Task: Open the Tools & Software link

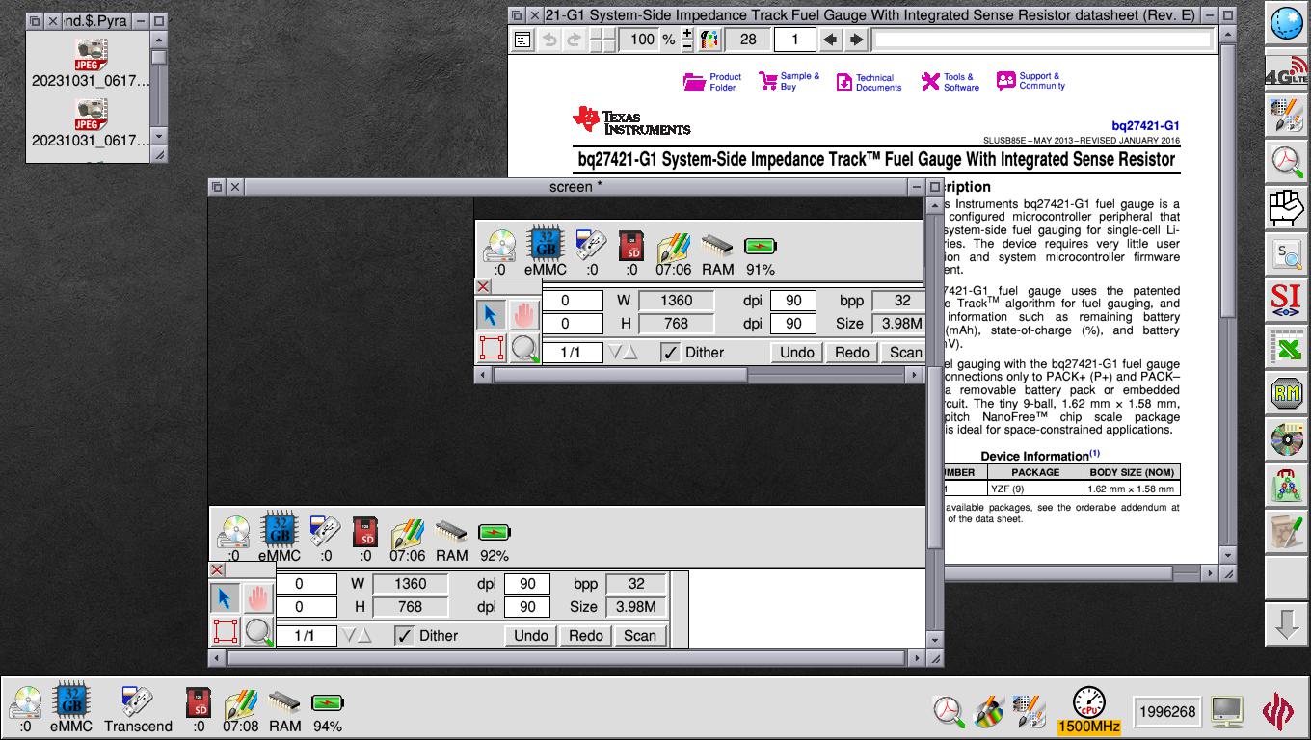Action: pos(950,82)
